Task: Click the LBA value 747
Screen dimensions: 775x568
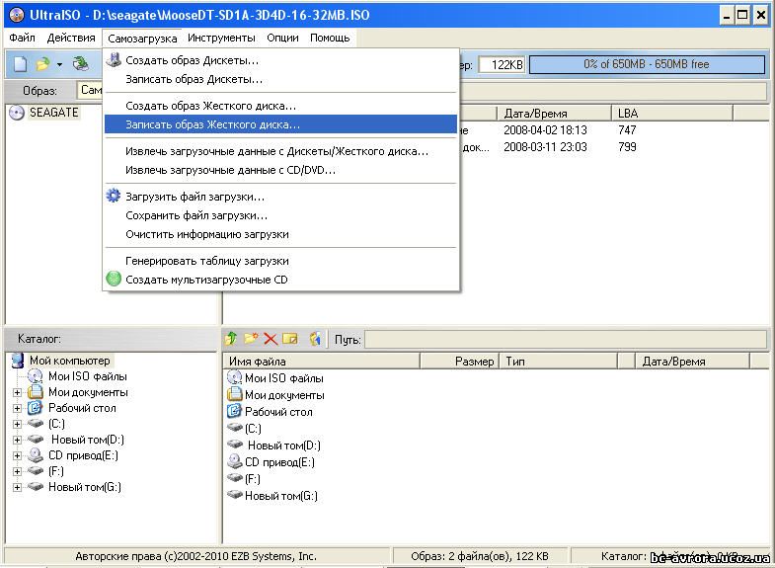Action: click(x=627, y=130)
